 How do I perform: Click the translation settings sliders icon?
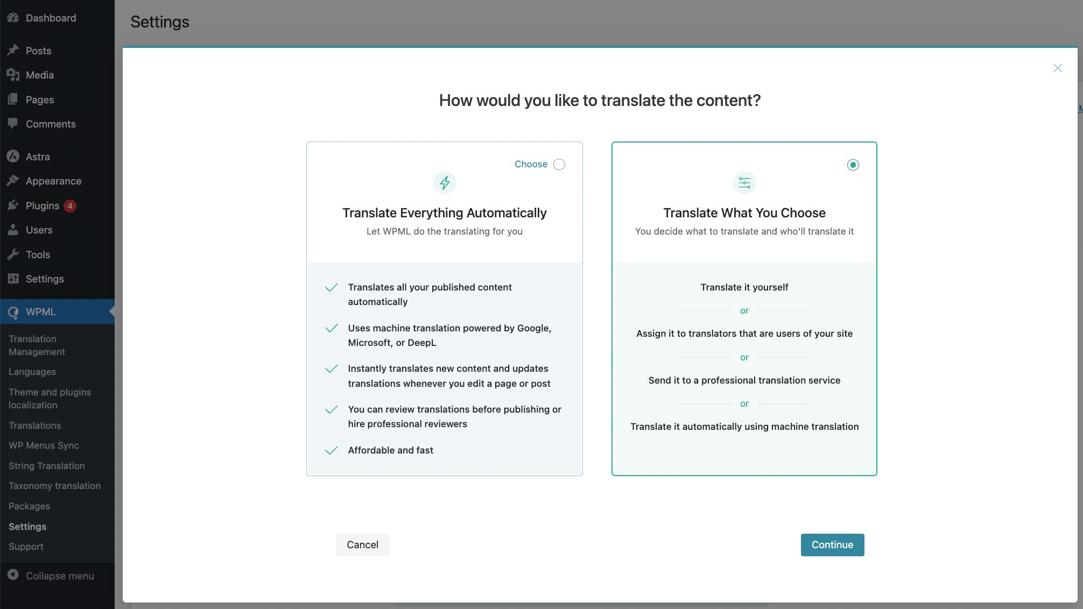[744, 183]
